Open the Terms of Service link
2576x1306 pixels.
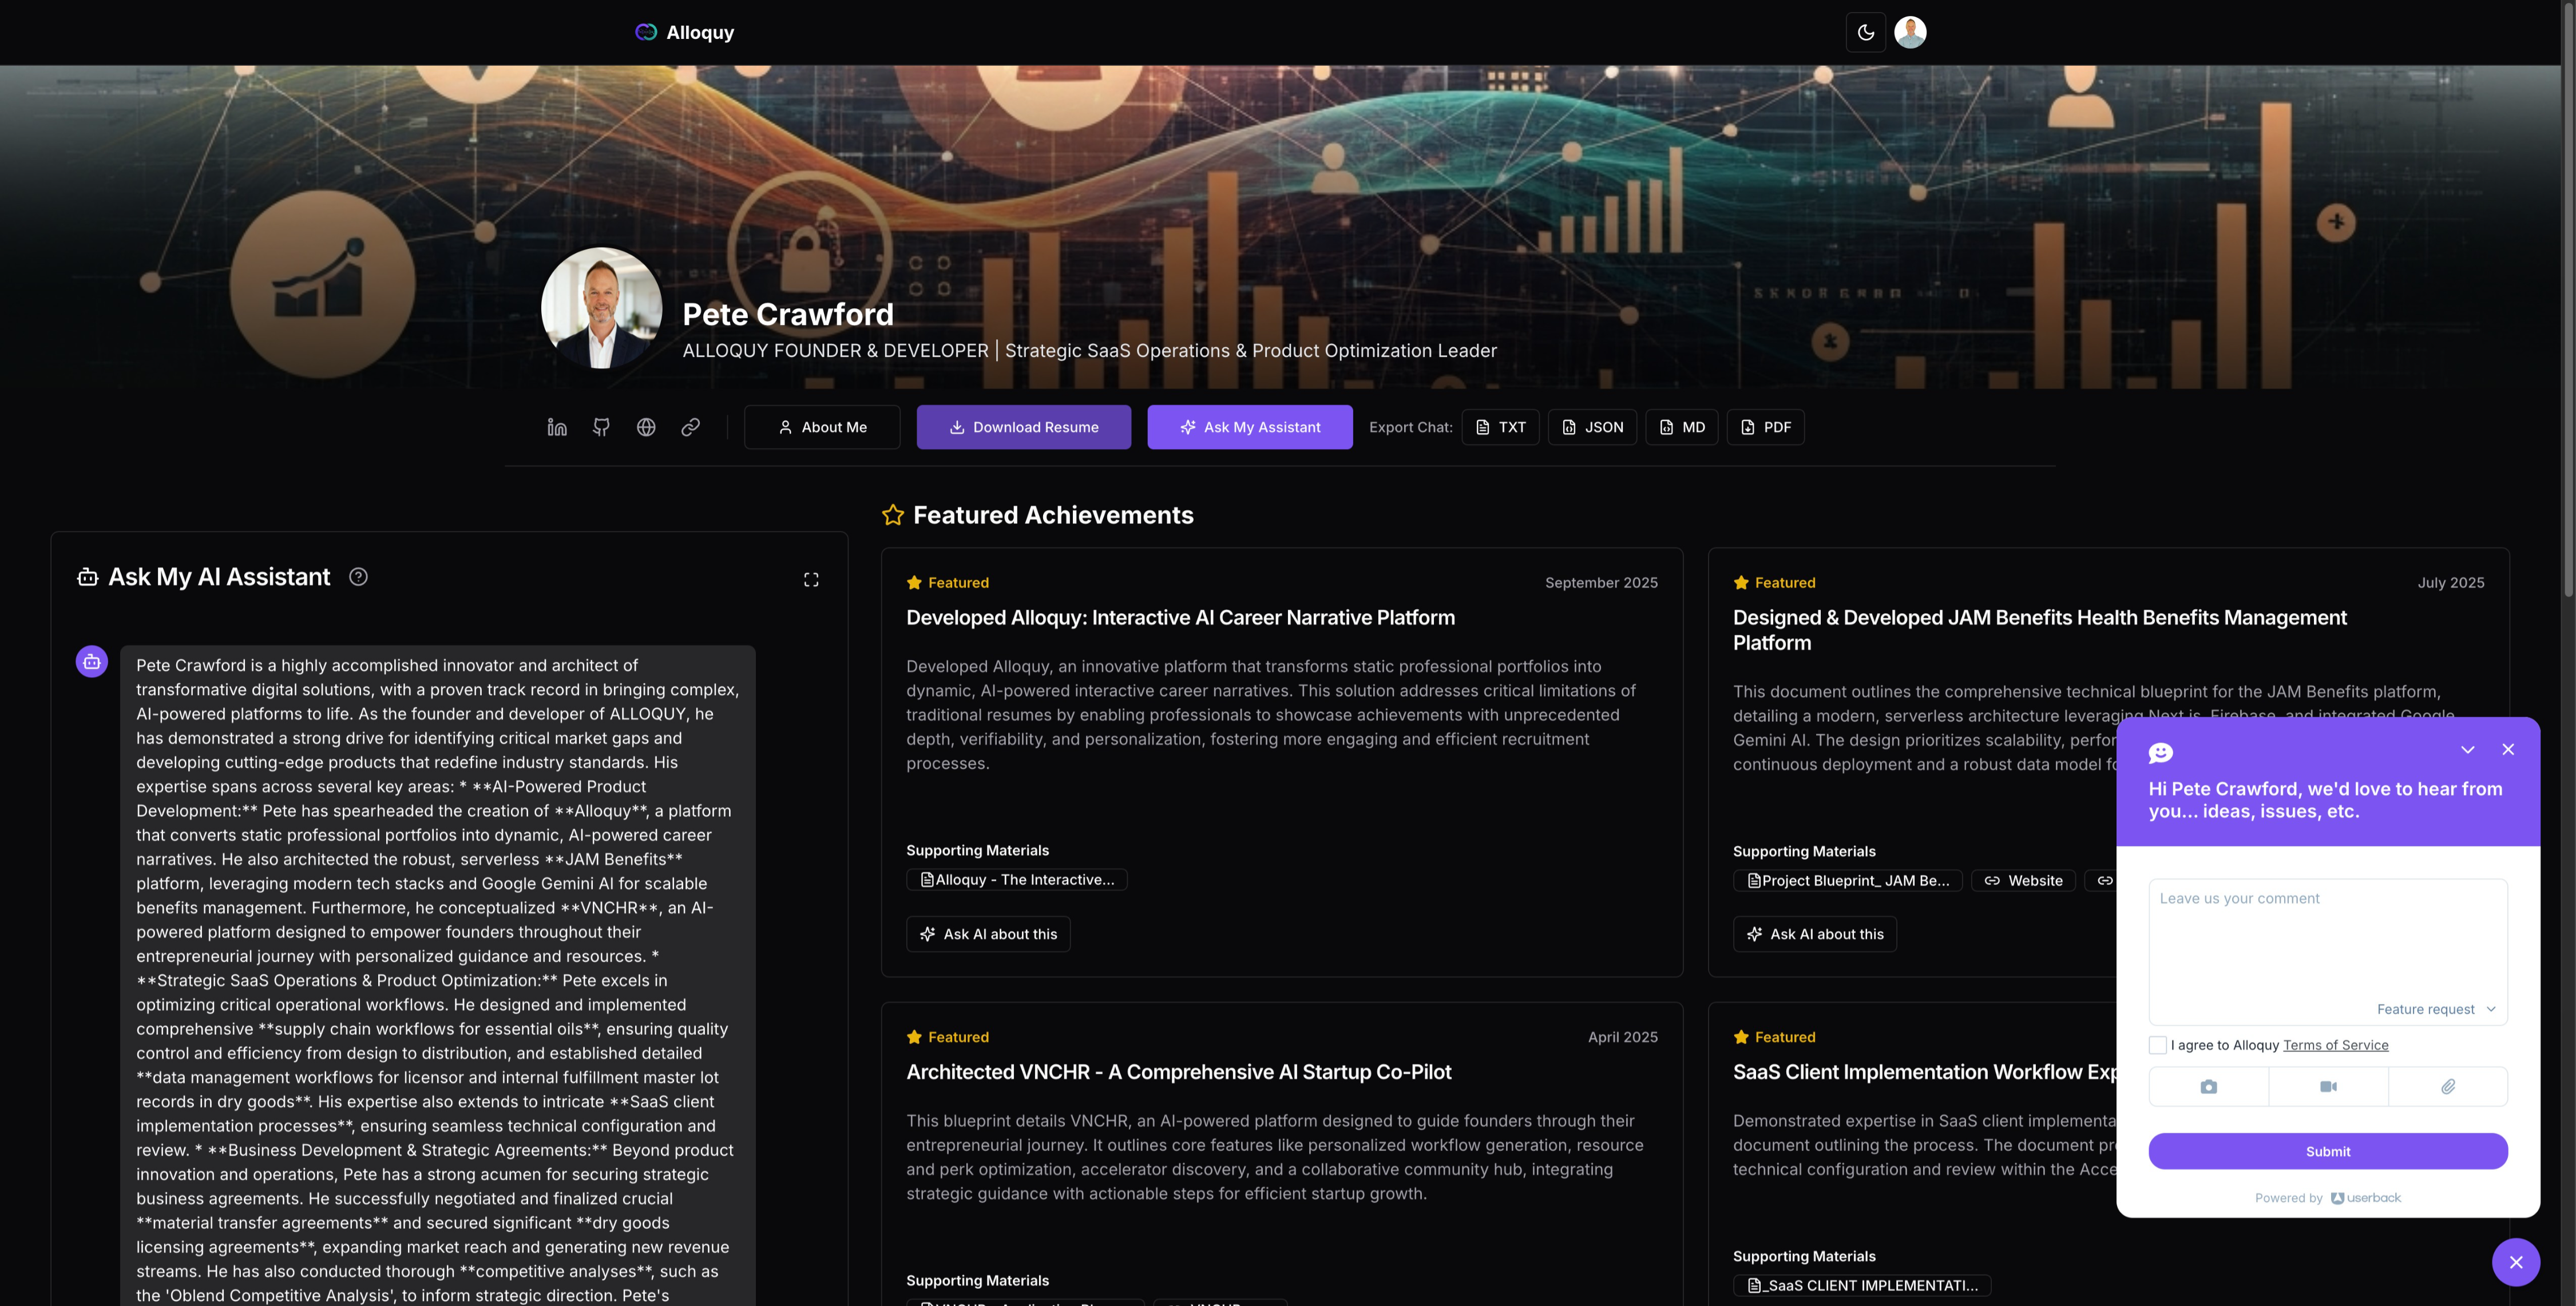tap(2335, 1045)
